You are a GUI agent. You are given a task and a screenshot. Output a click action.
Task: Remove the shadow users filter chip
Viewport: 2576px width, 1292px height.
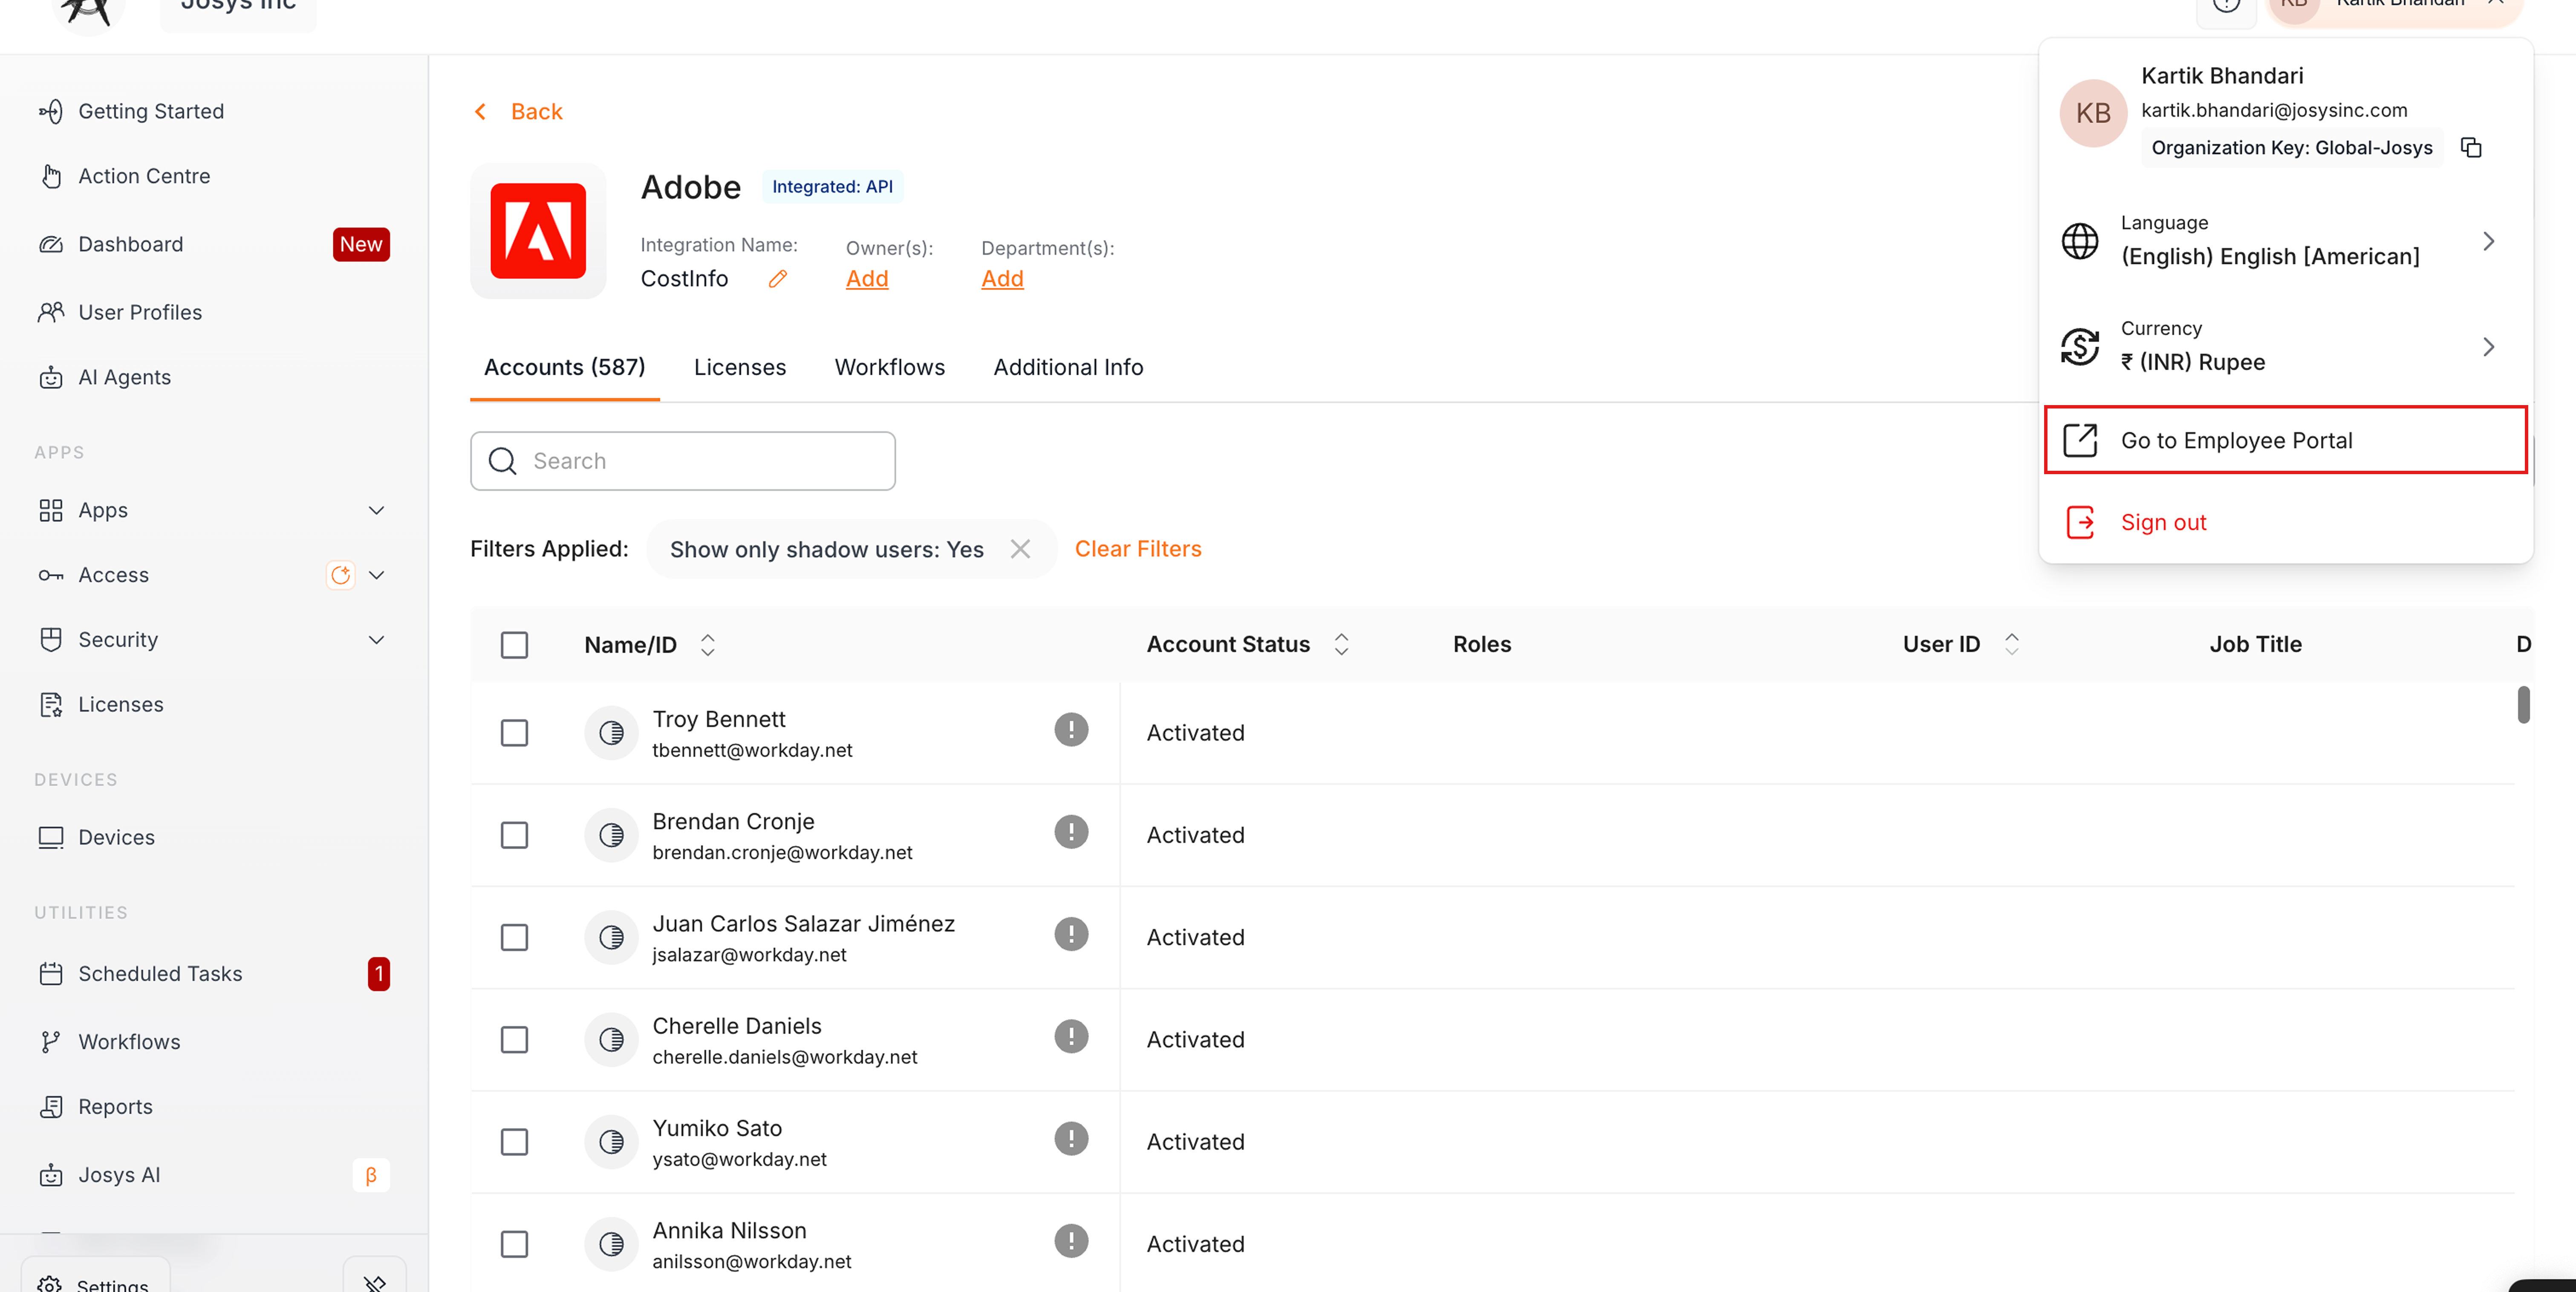(x=1020, y=550)
